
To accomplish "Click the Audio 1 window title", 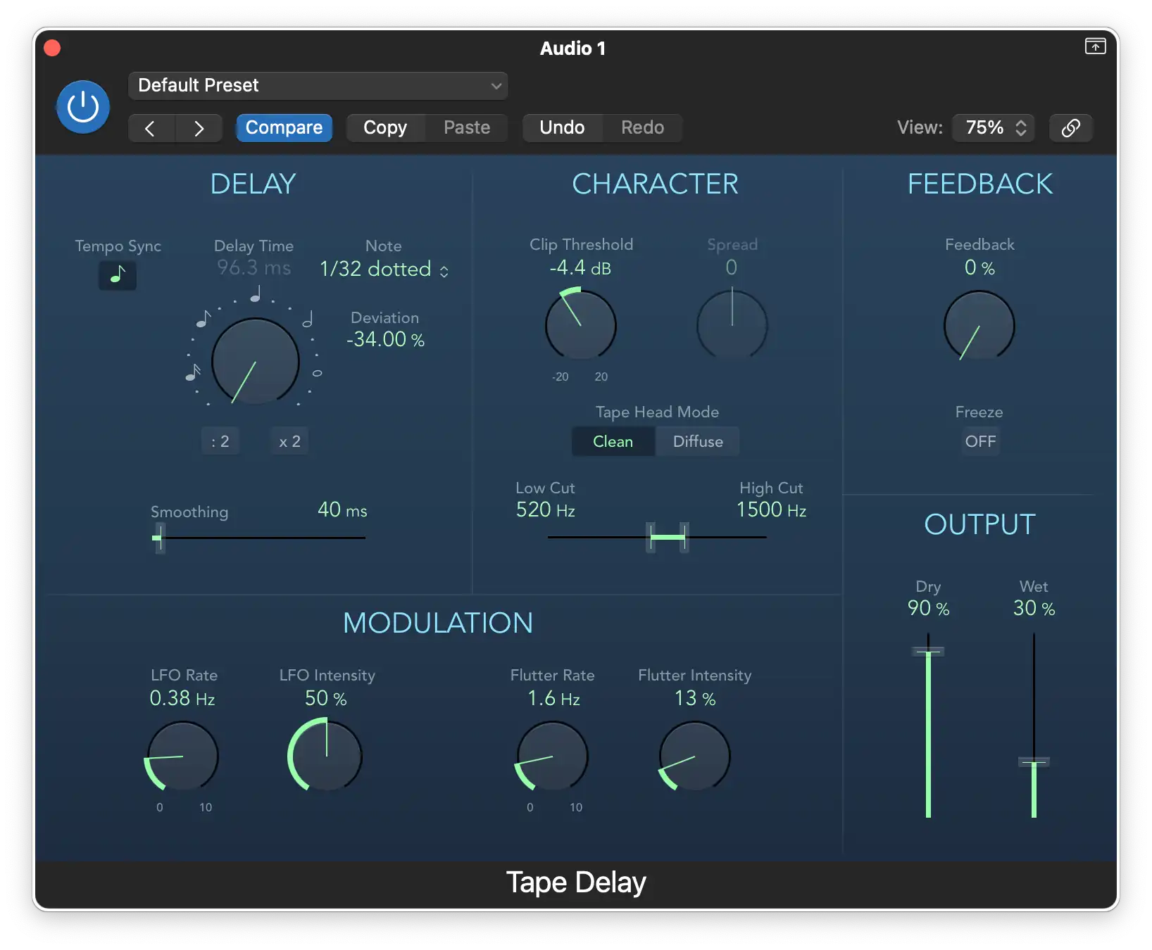I will [x=572, y=49].
